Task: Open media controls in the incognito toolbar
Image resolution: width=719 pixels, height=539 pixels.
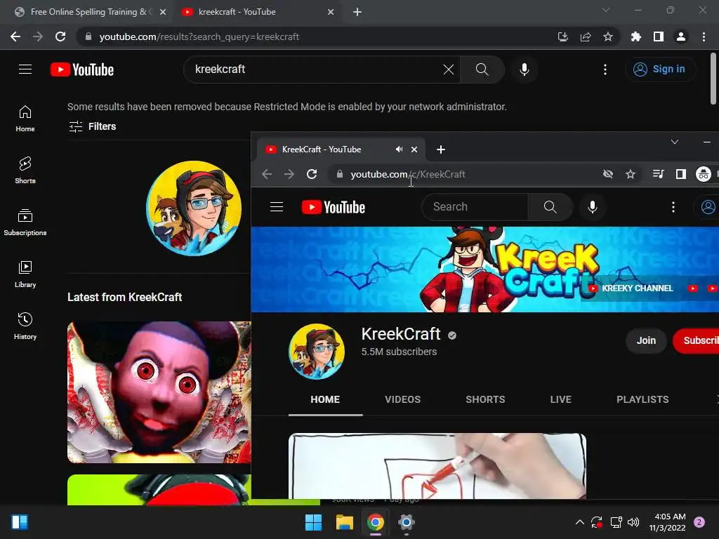Action: (658, 174)
